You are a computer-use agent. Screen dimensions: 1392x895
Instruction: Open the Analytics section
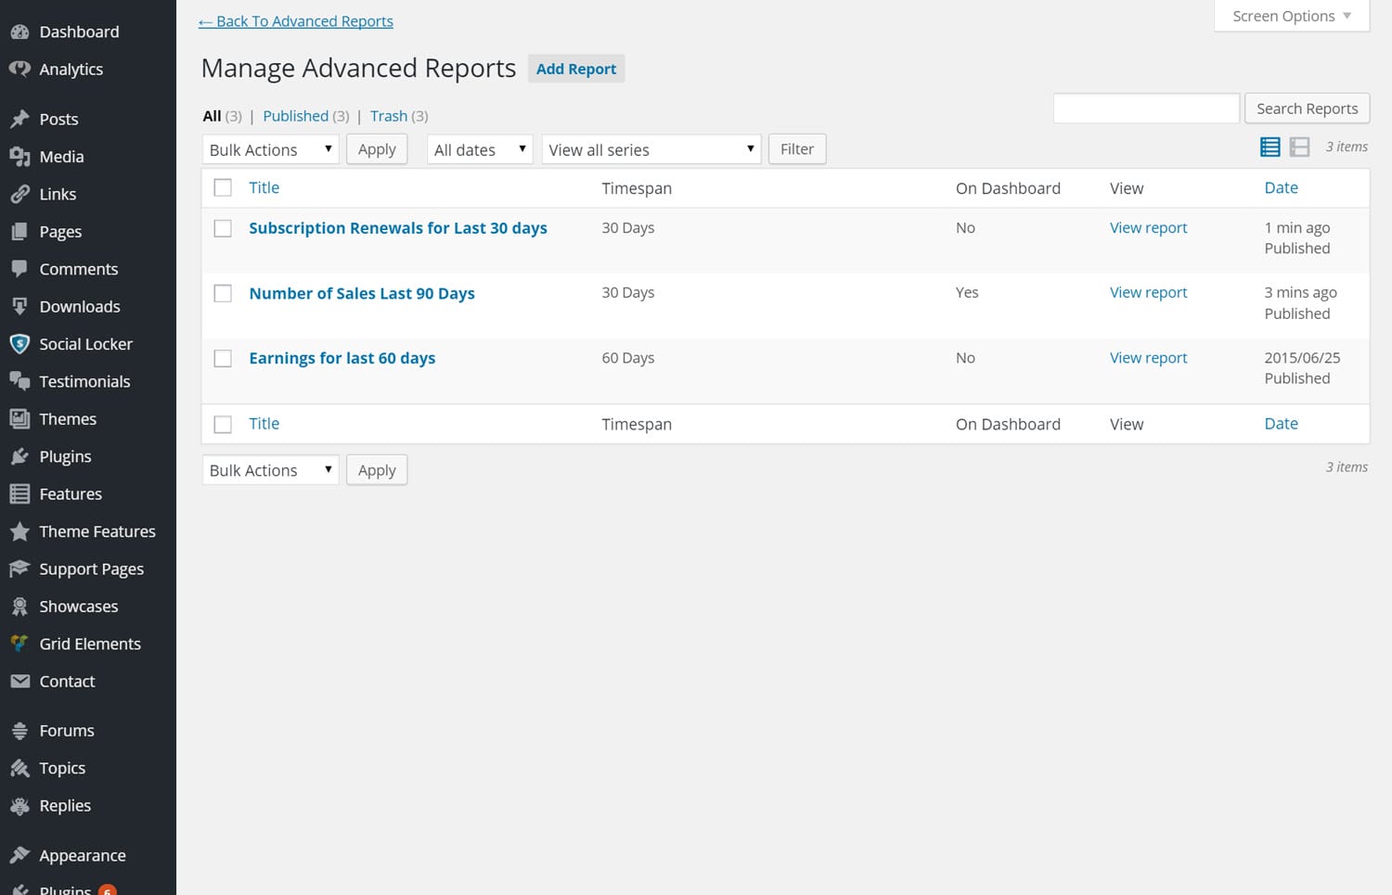71,69
